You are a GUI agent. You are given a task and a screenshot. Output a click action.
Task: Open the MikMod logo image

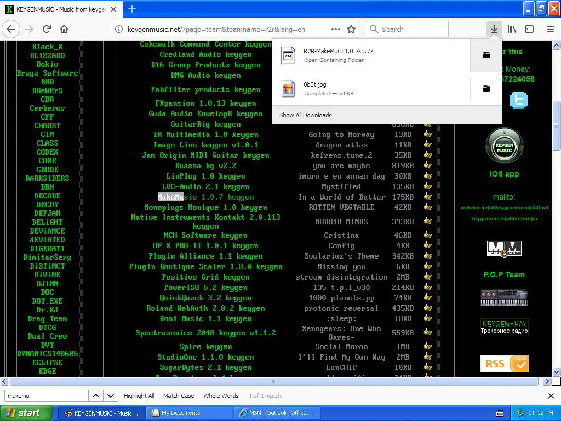[504, 248]
